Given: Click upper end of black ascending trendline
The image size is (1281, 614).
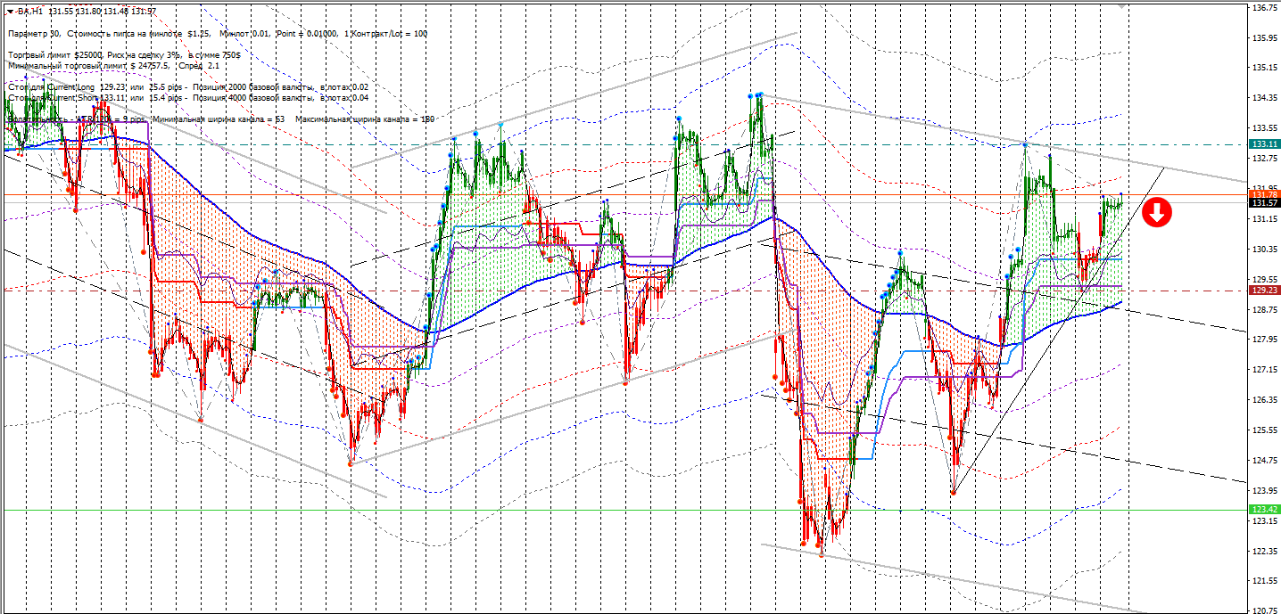Looking at the screenshot, I should tap(1164, 168).
